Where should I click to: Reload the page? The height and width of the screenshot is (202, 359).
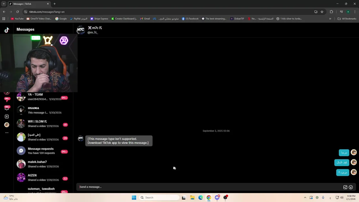click(x=17, y=12)
